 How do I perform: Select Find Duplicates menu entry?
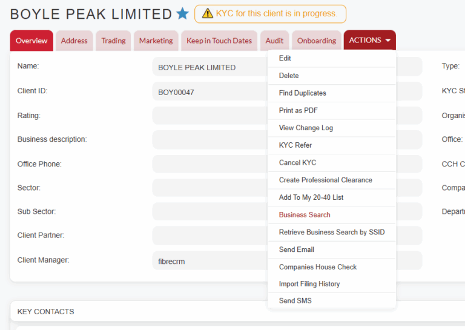tap(332, 93)
